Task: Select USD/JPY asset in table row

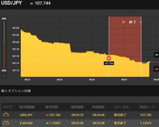Action: [x=26, y=115]
